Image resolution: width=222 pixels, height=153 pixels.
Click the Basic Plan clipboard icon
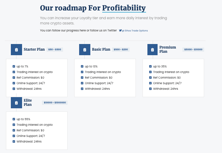click(85, 50)
